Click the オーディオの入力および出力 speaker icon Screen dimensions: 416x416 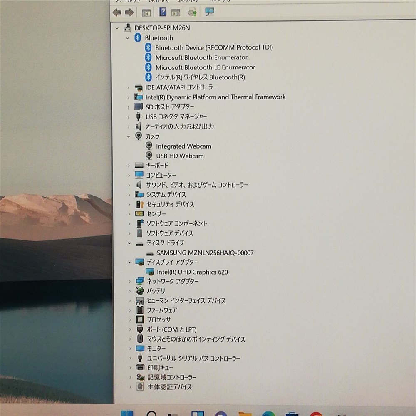click(x=139, y=126)
